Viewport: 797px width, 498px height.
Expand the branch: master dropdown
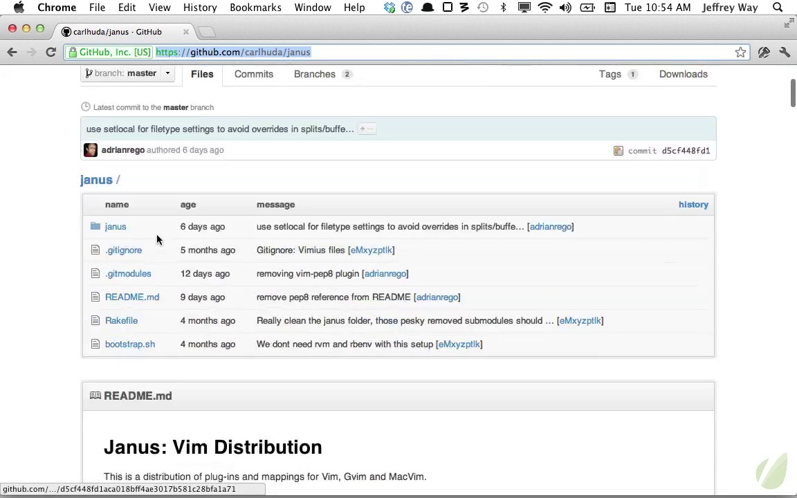127,73
